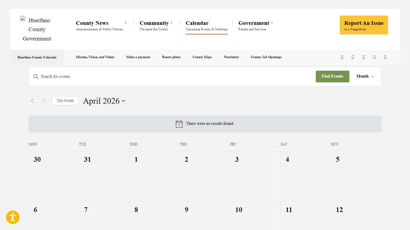410x230 pixels.
Task: Open the Month view selector dropdown
Action: click(365, 76)
